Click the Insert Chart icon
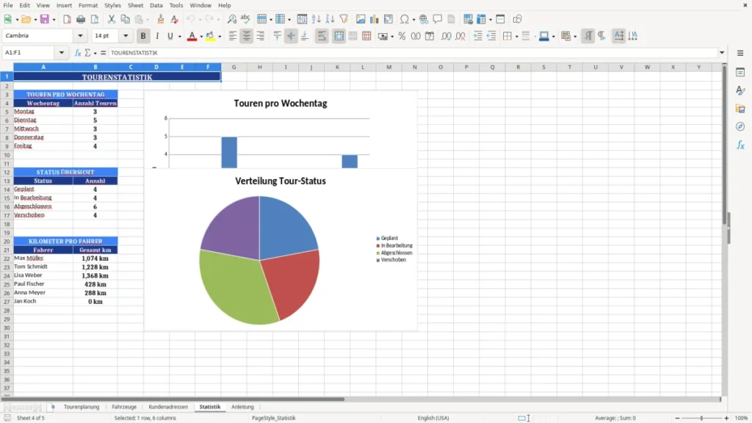The height and width of the screenshot is (423, 752). pyautogui.click(x=375, y=19)
